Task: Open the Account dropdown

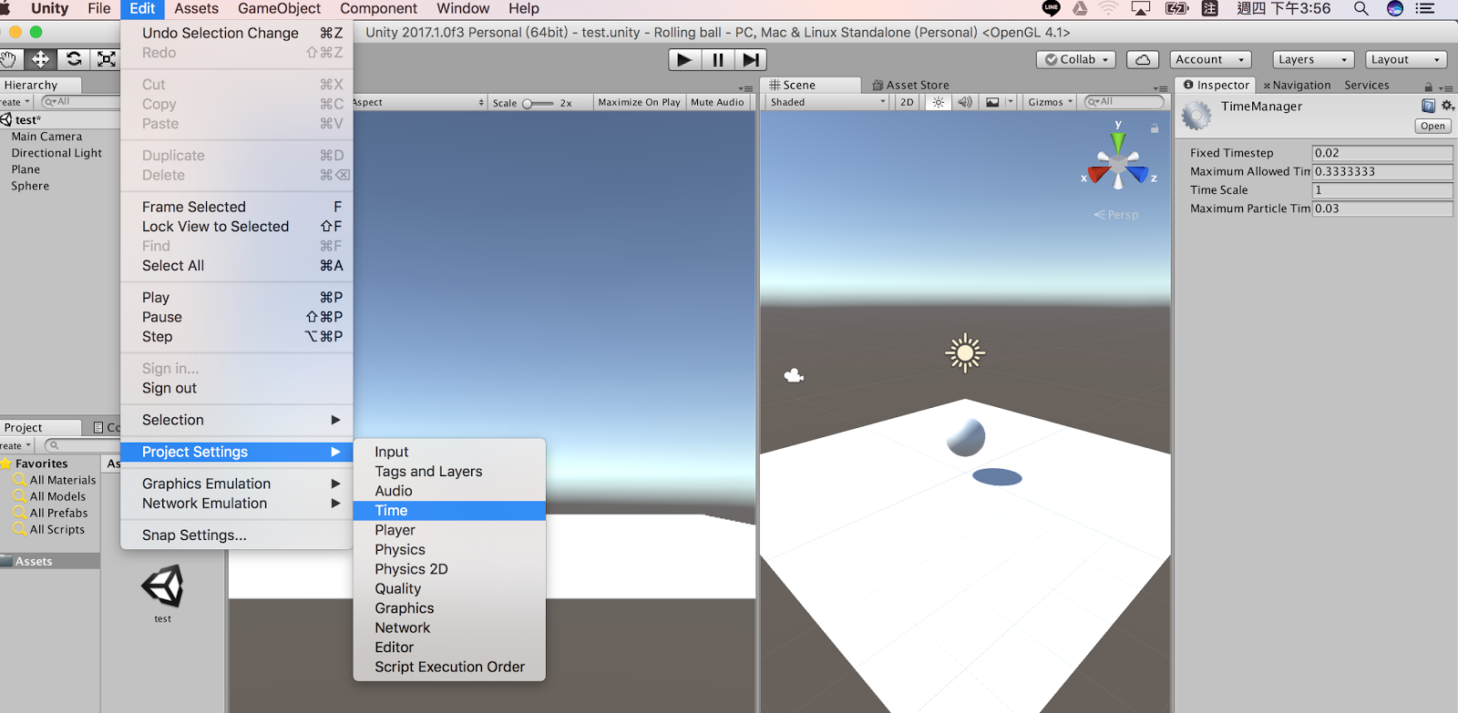Action: pos(1210,59)
